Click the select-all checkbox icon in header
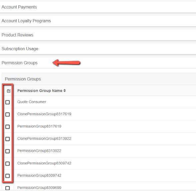The width and height of the screenshot is (196, 191). point(9,91)
